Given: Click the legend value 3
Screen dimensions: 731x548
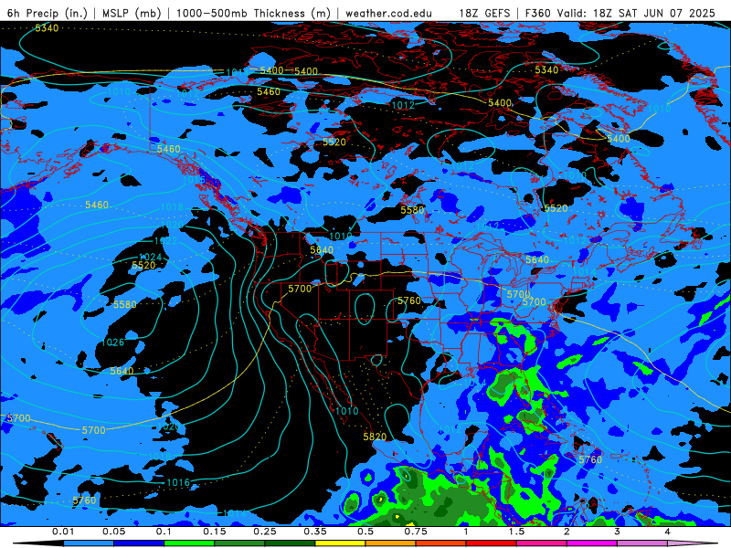Looking at the screenshot, I should pyautogui.click(x=617, y=532).
